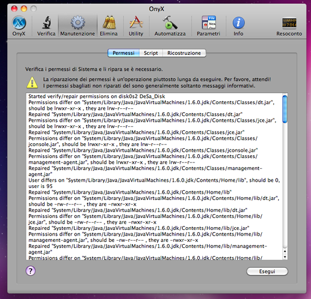Image resolution: width=311 pixels, height=299 pixels.
Task: Click the log scrollbar down arrow
Action: [285, 257]
